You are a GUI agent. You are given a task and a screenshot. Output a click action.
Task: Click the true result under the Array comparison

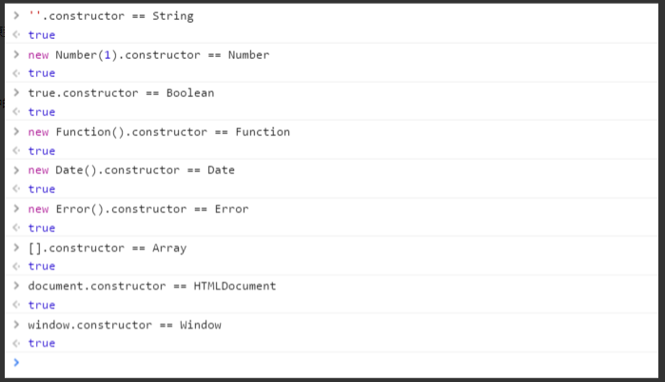[x=42, y=266]
